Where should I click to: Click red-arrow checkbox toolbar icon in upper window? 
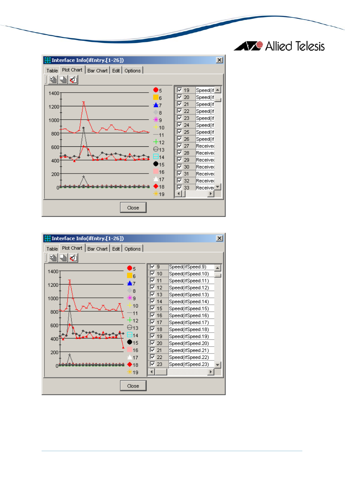click(x=73, y=80)
